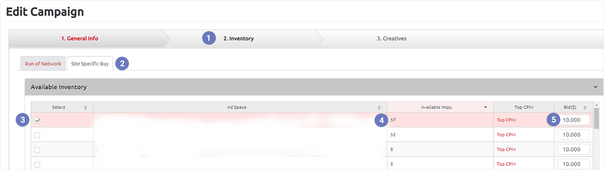Collapse the Available Inventory panel chevron
The height and width of the screenshot is (170, 604).
click(x=595, y=87)
